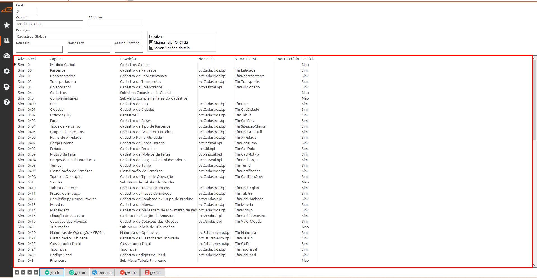The height and width of the screenshot is (278, 537).
Task: Open the favorites star in the sidebar
Action: 7,25
